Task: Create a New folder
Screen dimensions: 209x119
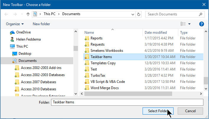Action: tap(41, 24)
